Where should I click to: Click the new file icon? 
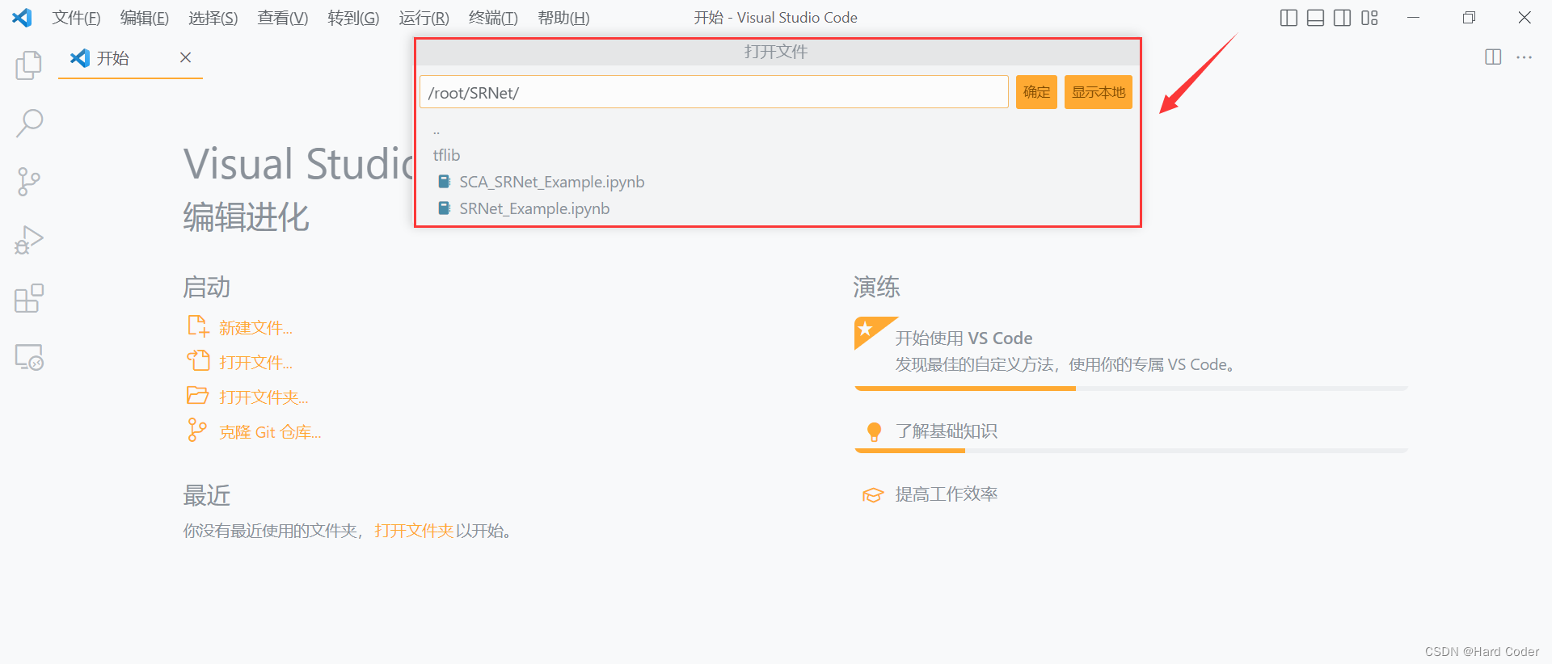coord(198,326)
